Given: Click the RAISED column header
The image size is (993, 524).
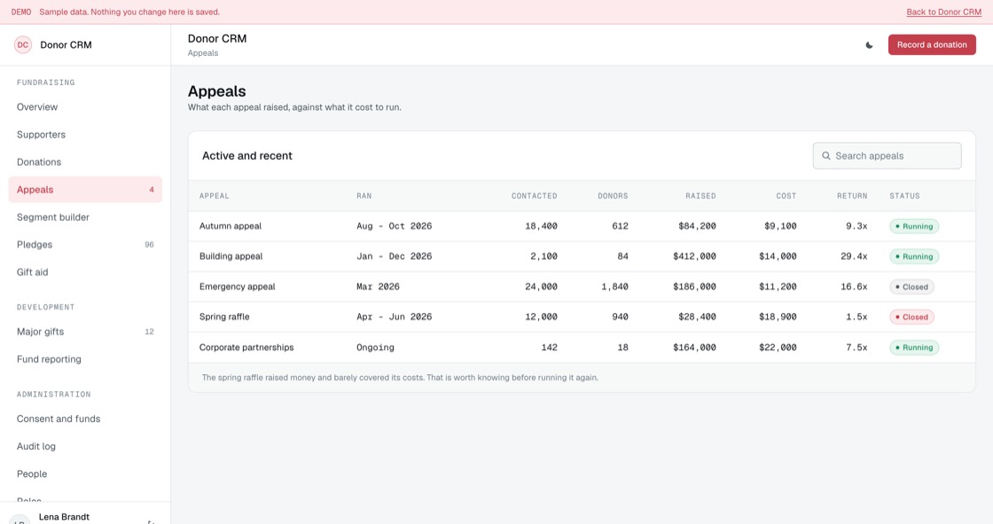Looking at the screenshot, I should (700, 196).
